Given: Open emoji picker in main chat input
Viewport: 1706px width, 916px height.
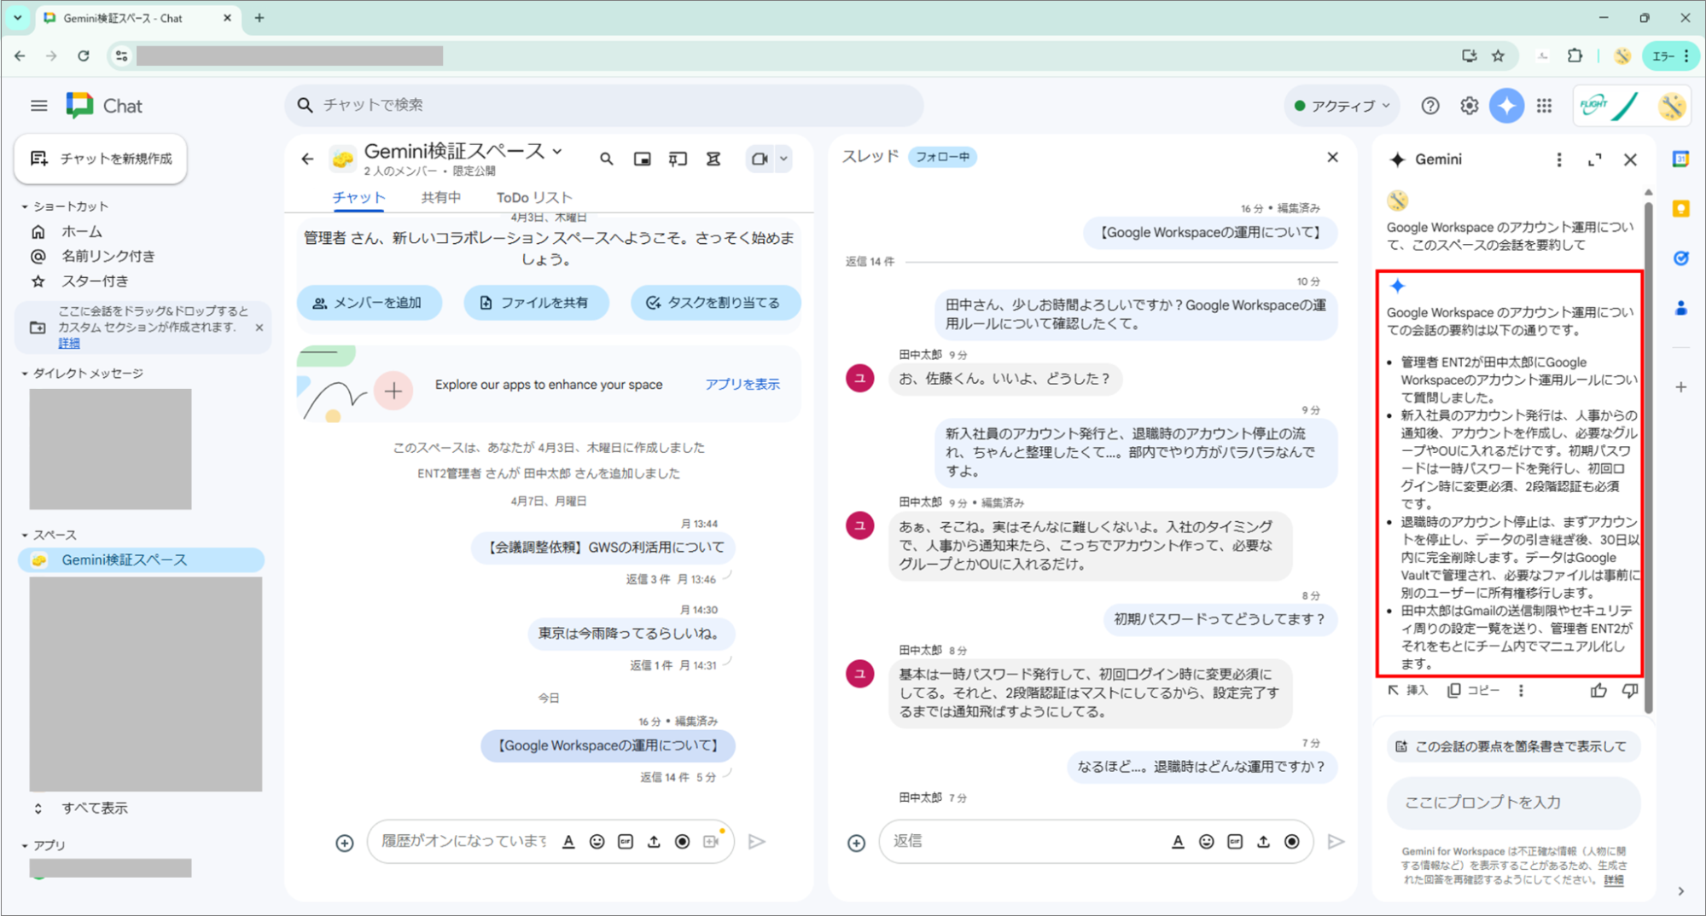Looking at the screenshot, I should tap(597, 842).
